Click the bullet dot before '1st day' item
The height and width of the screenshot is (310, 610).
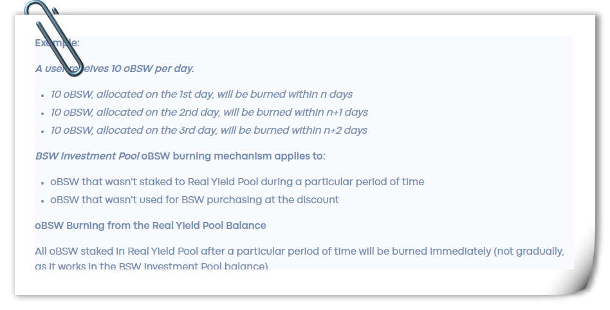click(42, 95)
